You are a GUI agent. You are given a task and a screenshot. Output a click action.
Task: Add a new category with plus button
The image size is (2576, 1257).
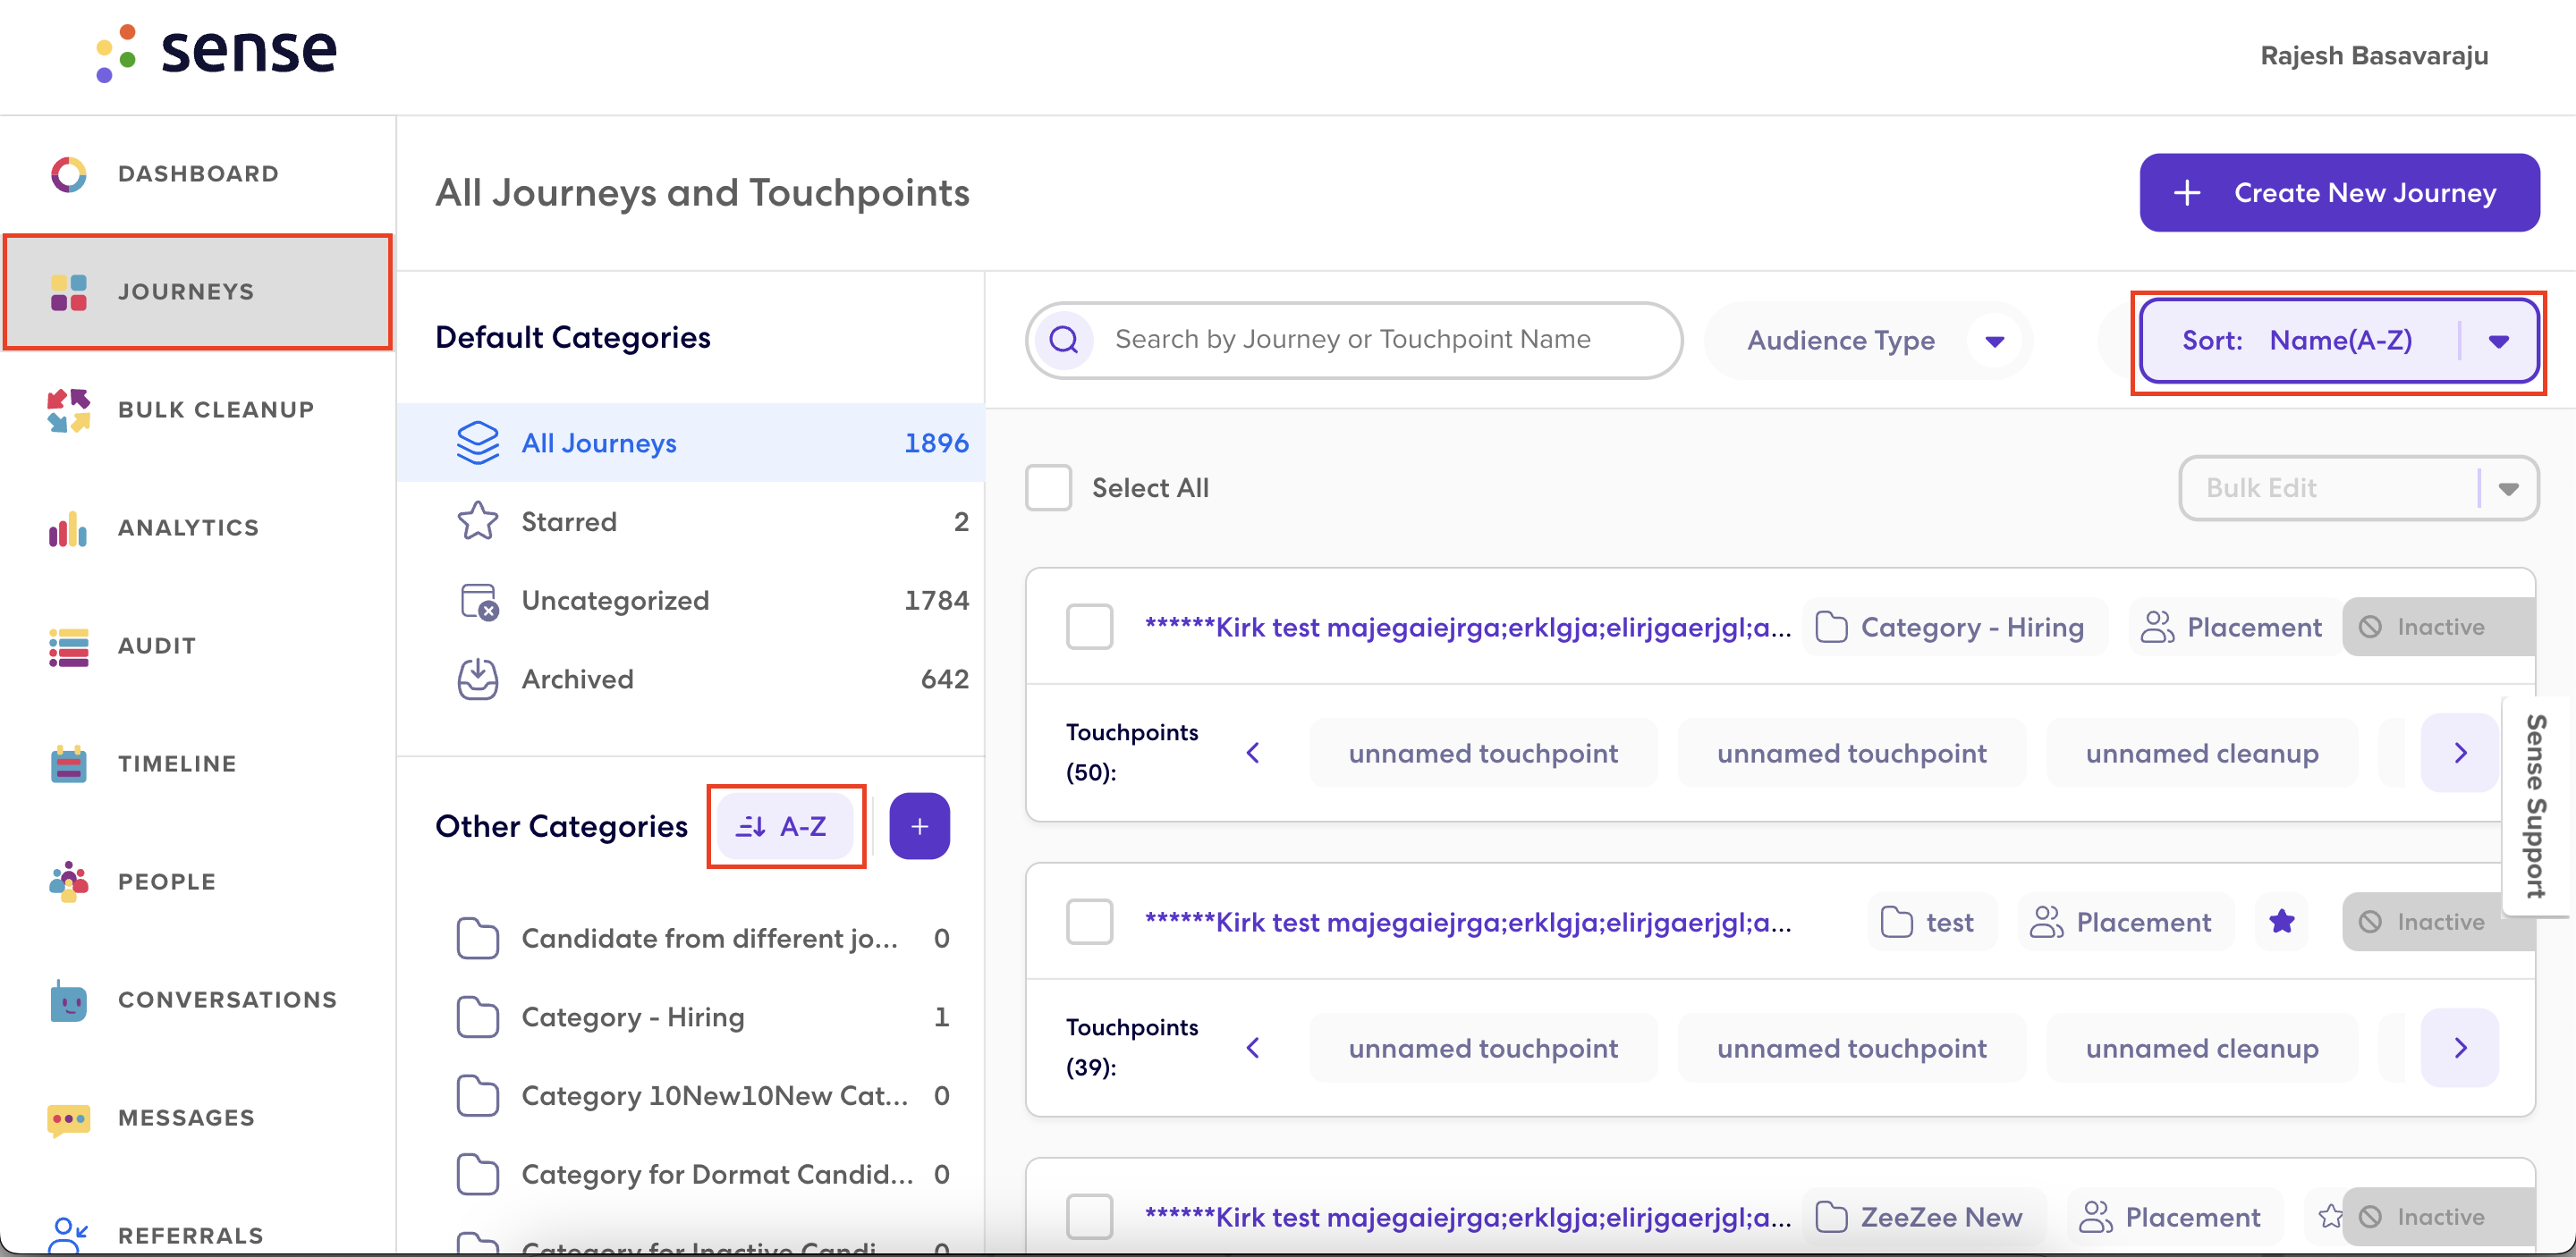919,826
